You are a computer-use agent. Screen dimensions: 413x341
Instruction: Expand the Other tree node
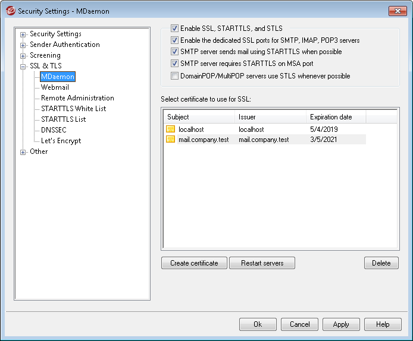point(23,152)
